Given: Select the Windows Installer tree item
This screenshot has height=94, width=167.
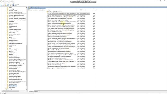Looking at the screenshot, I should pos(13,68).
